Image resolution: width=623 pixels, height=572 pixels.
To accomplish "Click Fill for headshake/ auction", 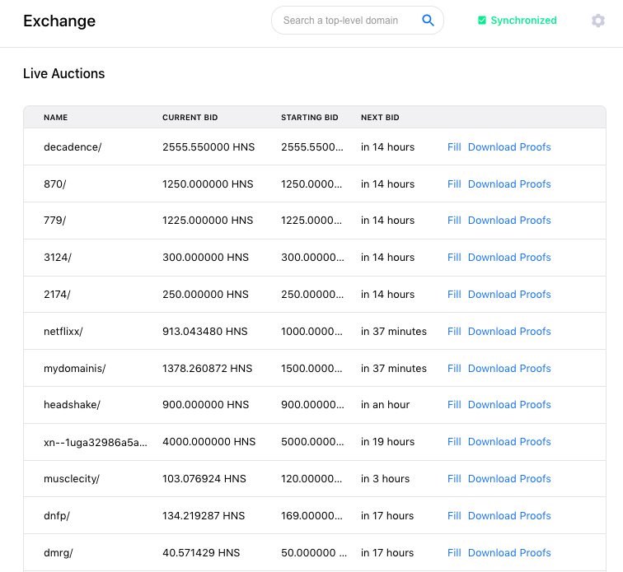I will click(454, 404).
